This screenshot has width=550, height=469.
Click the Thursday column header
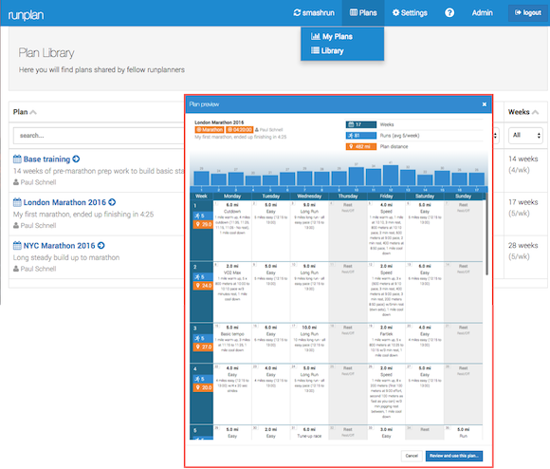click(x=348, y=197)
